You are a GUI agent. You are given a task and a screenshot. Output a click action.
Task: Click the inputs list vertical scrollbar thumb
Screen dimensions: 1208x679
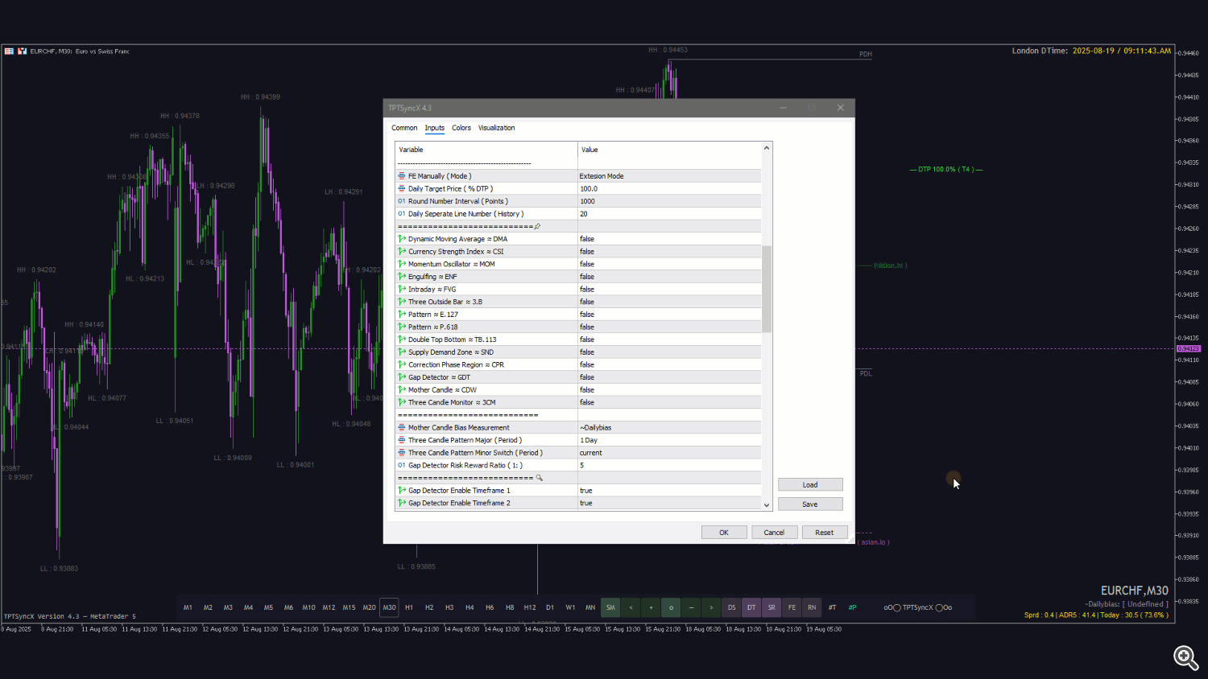pos(767,290)
